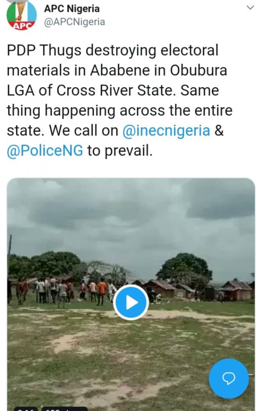Click the video views count badge
The image size is (262, 411).
click(x=64, y=409)
